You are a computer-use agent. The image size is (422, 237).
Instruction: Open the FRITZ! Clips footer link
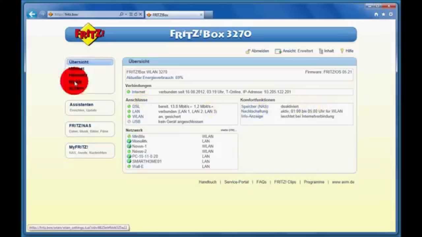pos(285,182)
